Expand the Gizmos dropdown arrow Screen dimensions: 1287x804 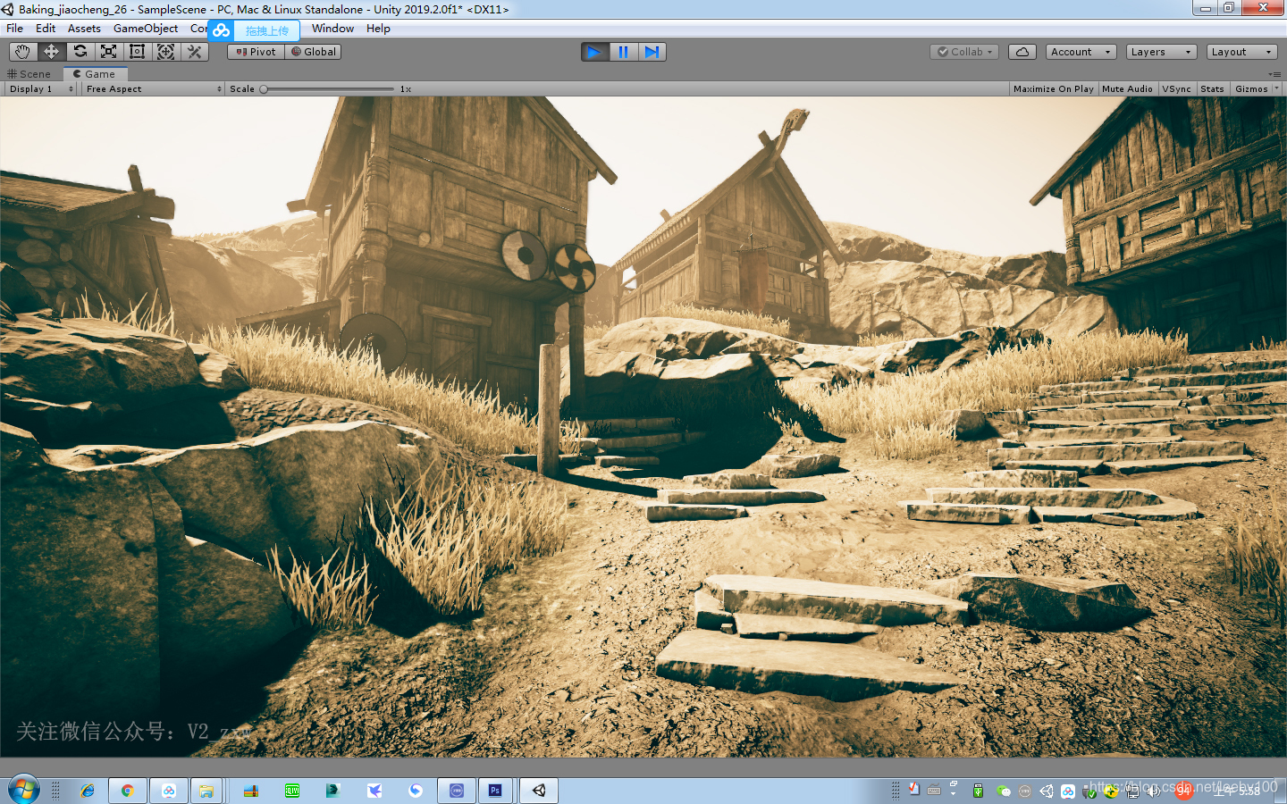pyautogui.click(x=1275, y=89)
